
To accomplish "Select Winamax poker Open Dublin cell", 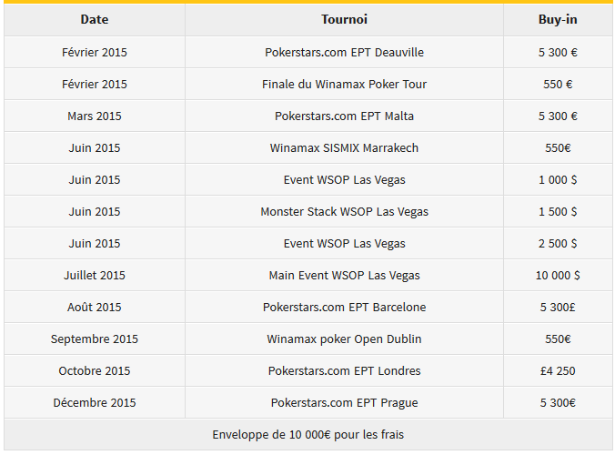I will 344,339.
